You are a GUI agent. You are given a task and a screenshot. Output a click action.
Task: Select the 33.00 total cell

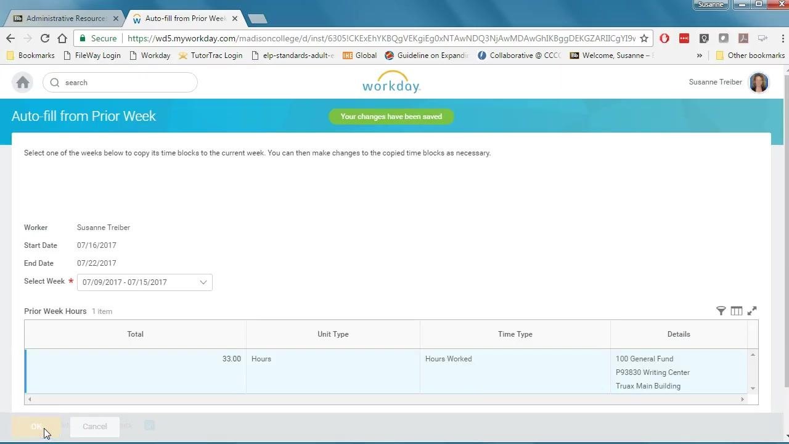pyautogui.click(x=136, y=371)
